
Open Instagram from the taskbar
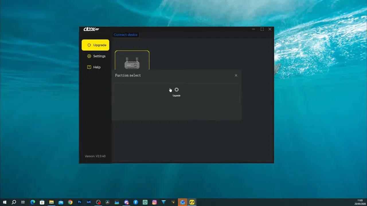click(x=155, y=202)
